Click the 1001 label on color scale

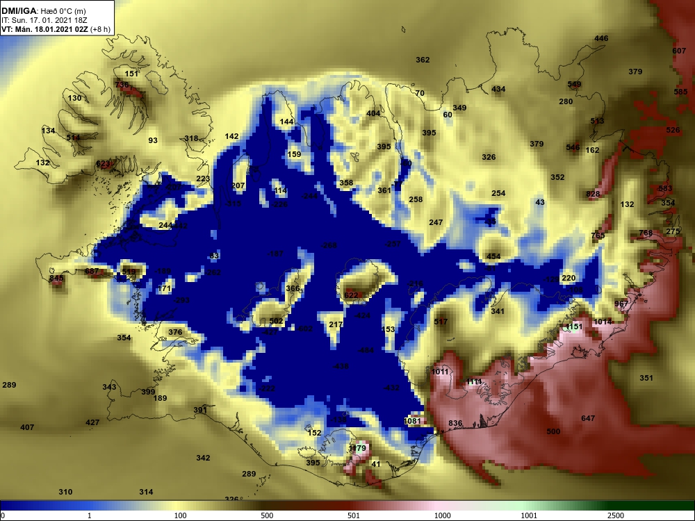(529, 515)
